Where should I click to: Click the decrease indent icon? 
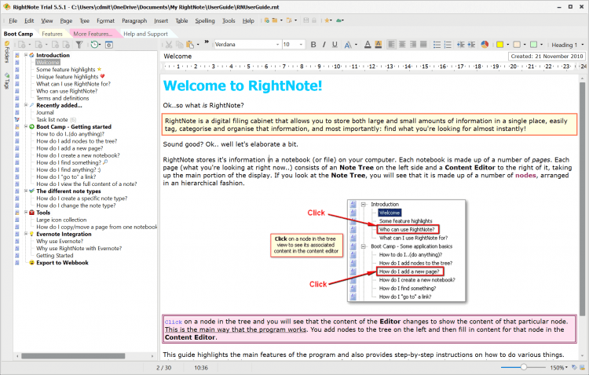[461, 45]
